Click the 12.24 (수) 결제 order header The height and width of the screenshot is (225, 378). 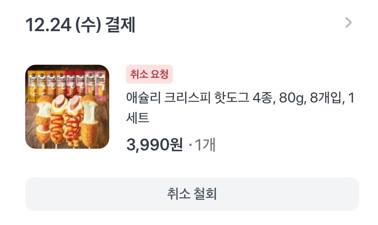pos(80,24)
